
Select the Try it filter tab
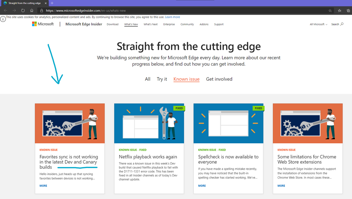coord(162,79)
